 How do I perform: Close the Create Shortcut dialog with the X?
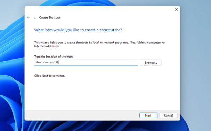coord(176,10)
